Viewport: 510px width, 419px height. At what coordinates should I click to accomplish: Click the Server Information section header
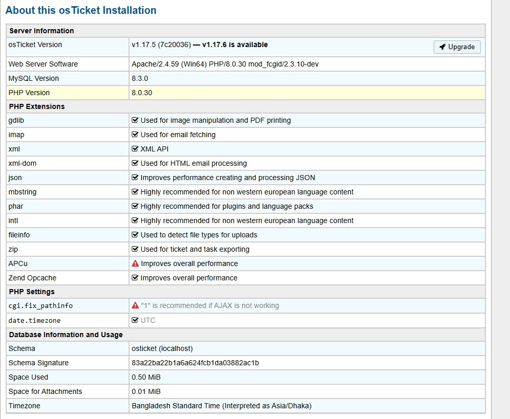pyautogui.click(x=41, y=31)
